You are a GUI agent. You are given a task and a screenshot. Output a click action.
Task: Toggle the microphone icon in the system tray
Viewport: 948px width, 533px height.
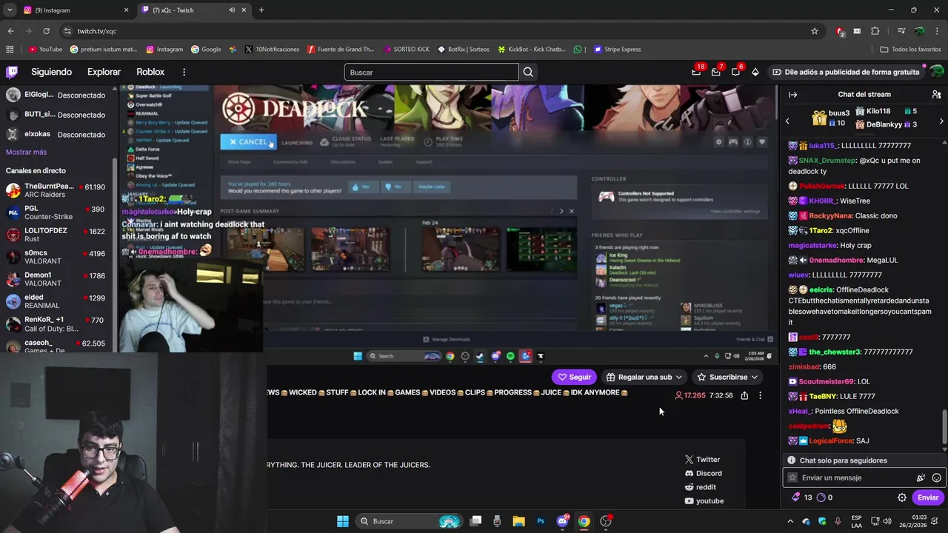pos(837,521)
